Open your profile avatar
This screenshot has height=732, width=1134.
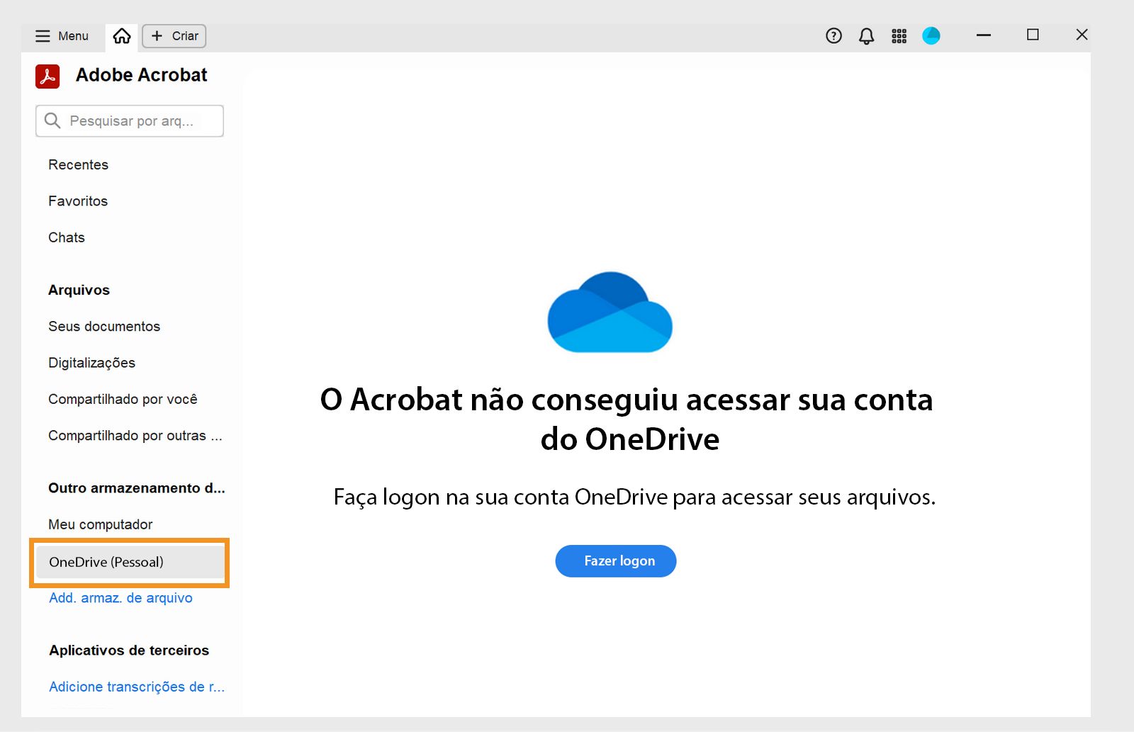point(931,35)
